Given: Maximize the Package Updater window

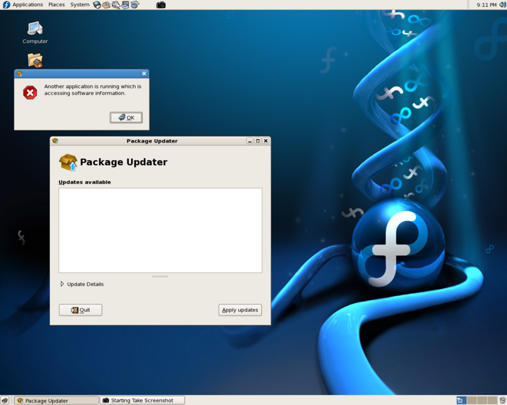Looking at the screenshot, I should tap(258, 141).
